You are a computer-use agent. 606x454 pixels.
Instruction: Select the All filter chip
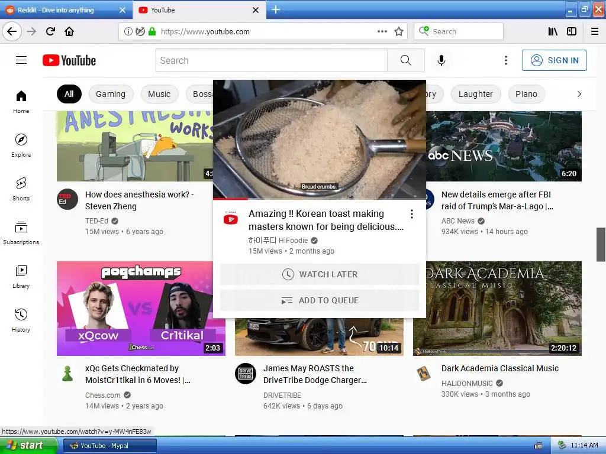coord(69,94)
